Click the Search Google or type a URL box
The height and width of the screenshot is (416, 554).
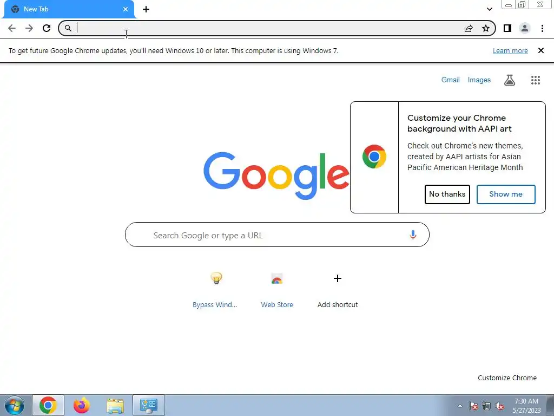click(277, 235)
